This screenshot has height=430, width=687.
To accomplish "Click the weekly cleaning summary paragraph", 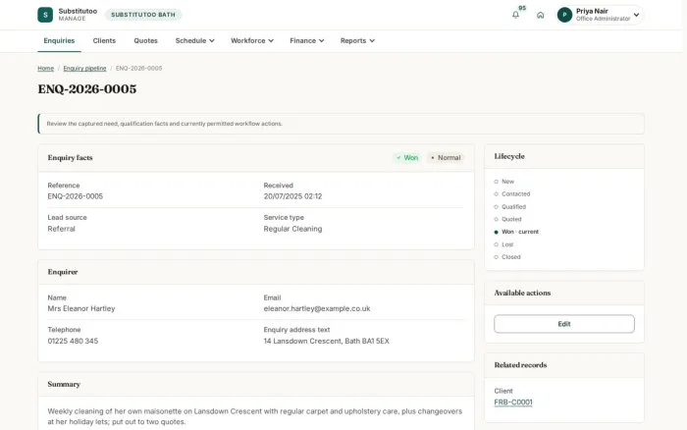I will (x=254, y=416).
